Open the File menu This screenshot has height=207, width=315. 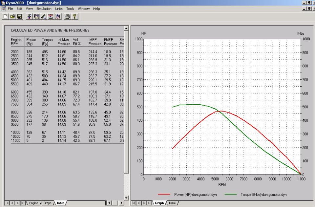coord(10,9)
